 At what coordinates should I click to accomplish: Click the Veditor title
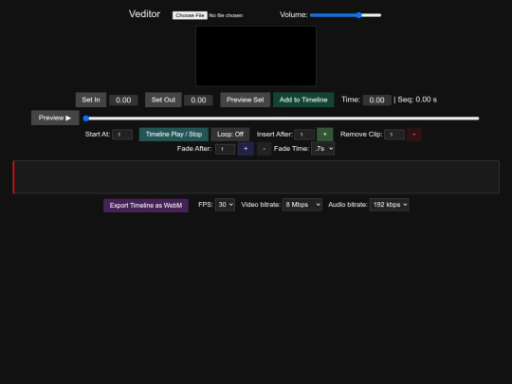144,14
